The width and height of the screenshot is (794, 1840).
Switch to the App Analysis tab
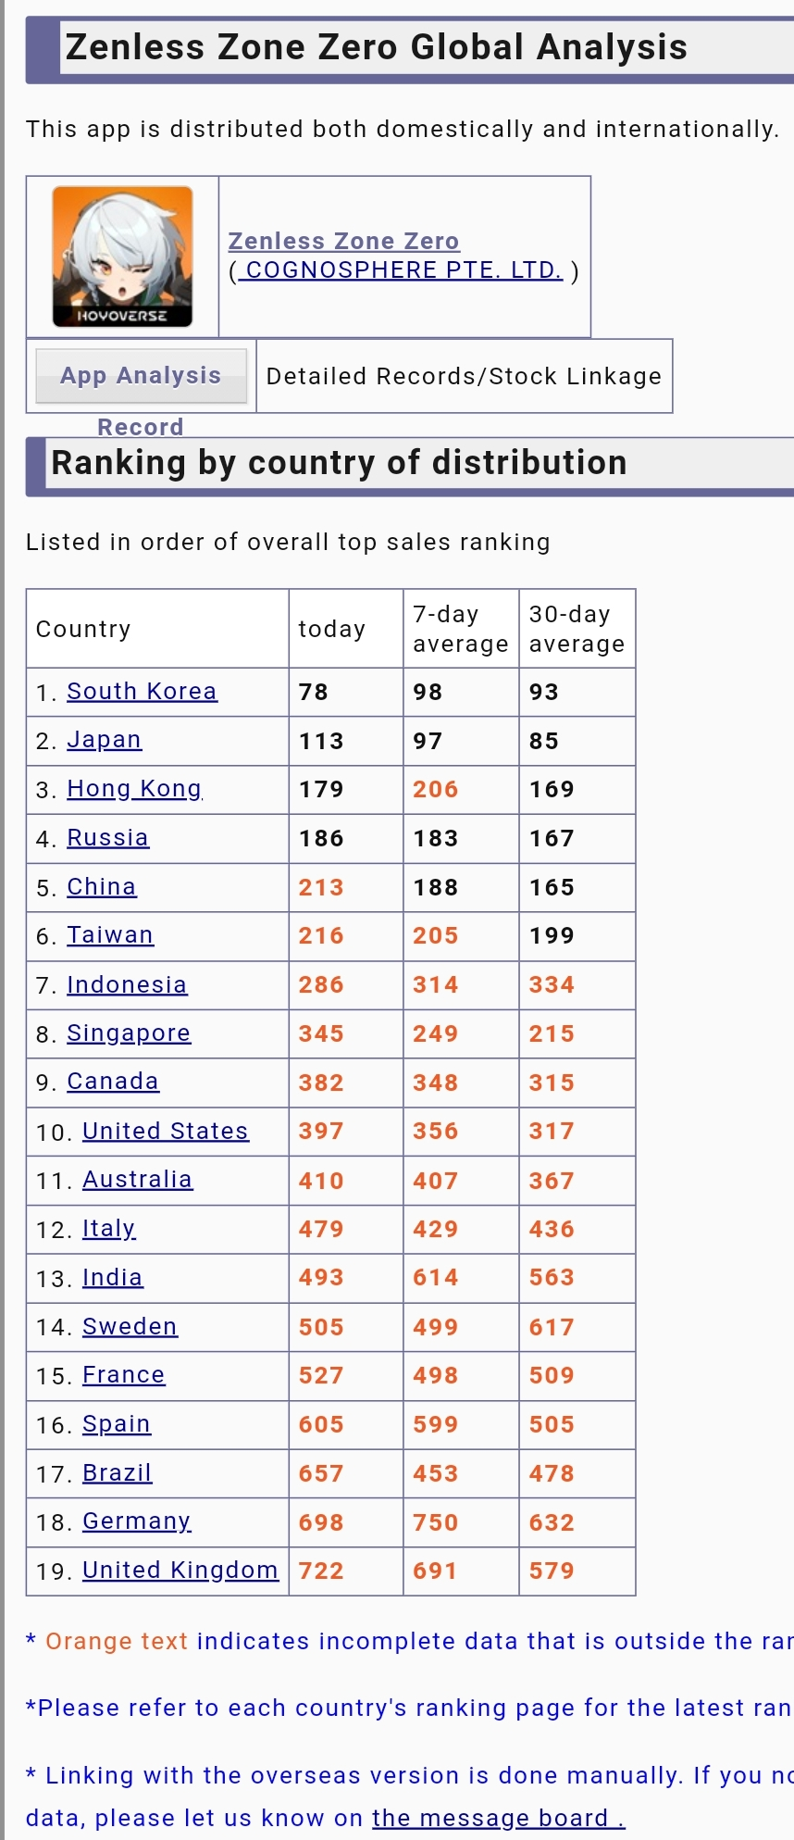[x=141, y=375]
